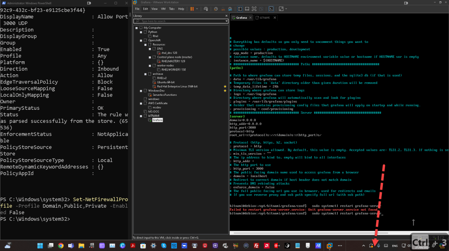Click Send Ctrl+Alt+Del toolbar icon

coord(206,9)
